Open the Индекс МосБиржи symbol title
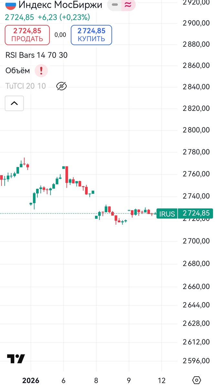The image size is (215, 387). click(x=60, y=5)
